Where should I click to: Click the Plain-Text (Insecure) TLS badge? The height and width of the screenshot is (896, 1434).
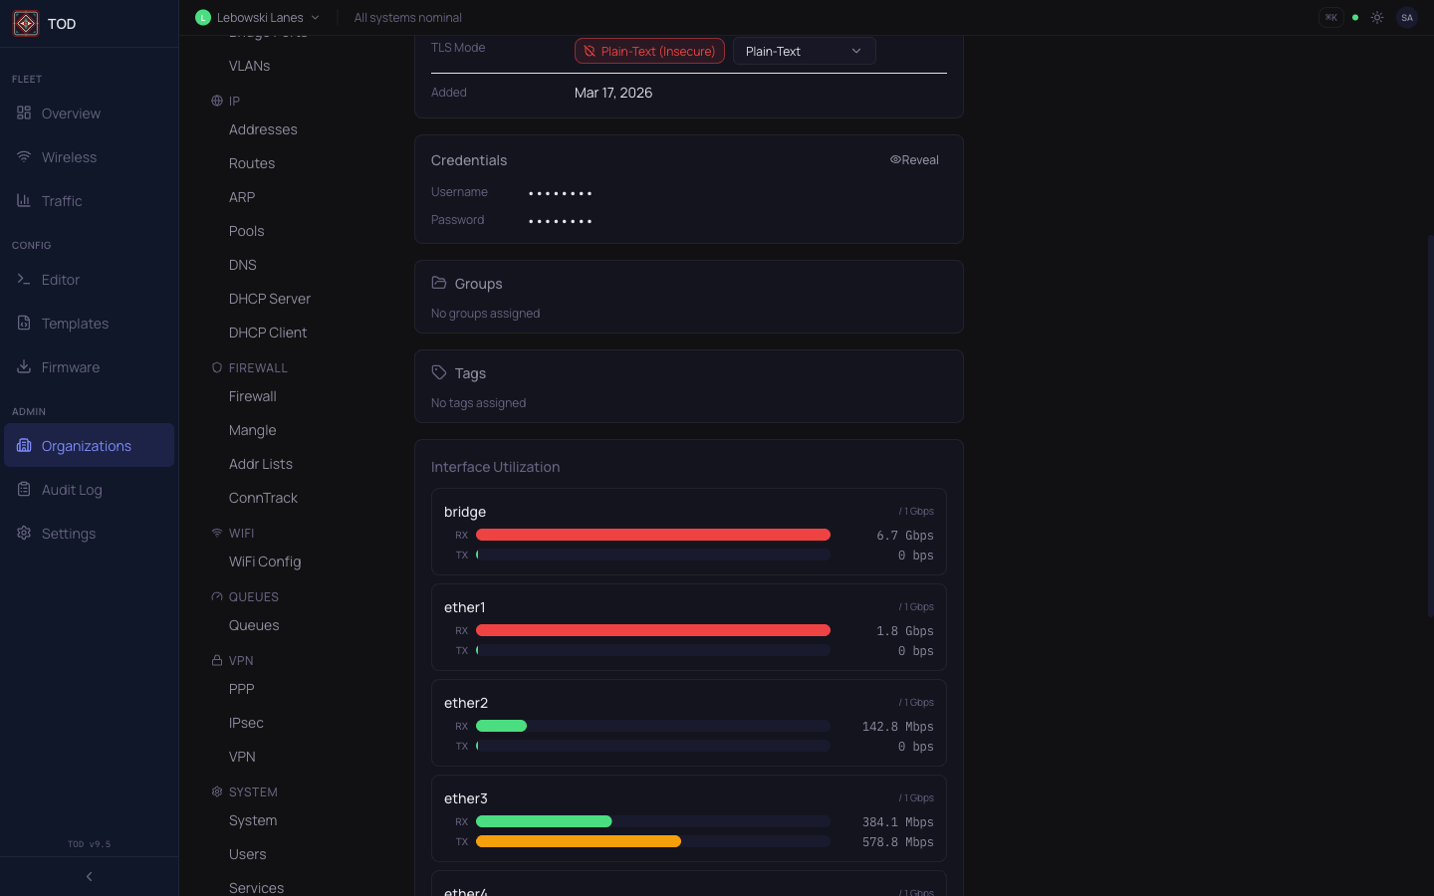tap(649, 50)
